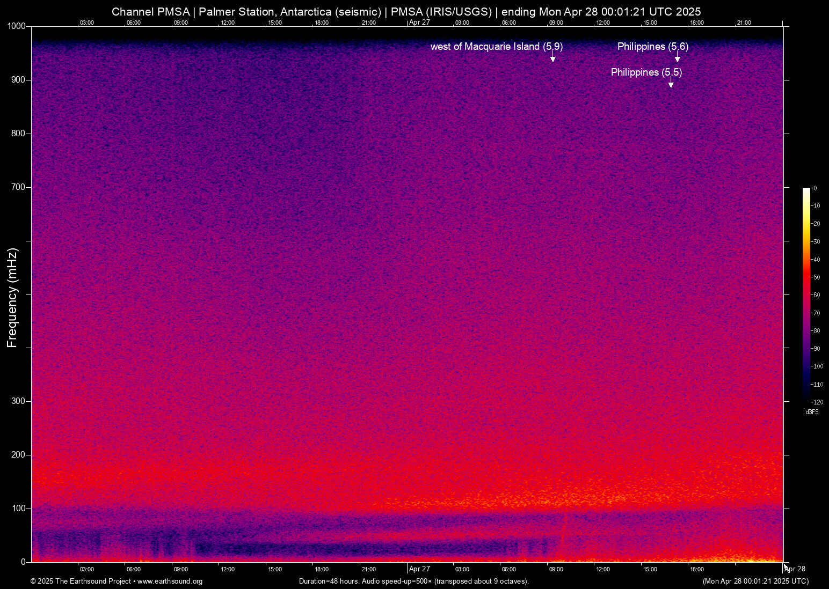Image resolution: width=829 pixels, height=589 pixels.
Task: Click the 200 frequency tick label
Action: click(19, 455)
